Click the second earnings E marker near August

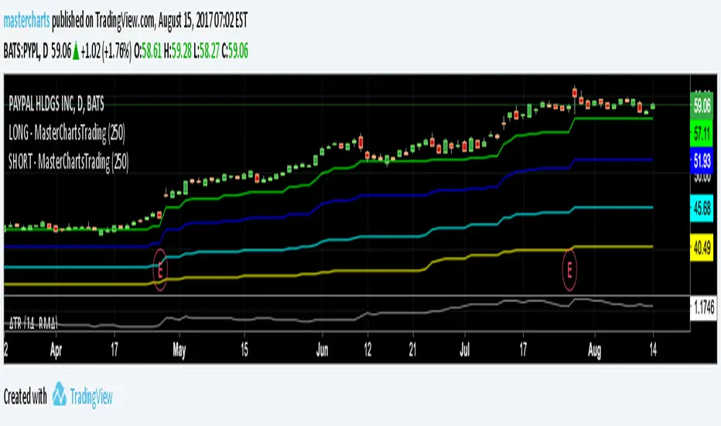(569, 270)
